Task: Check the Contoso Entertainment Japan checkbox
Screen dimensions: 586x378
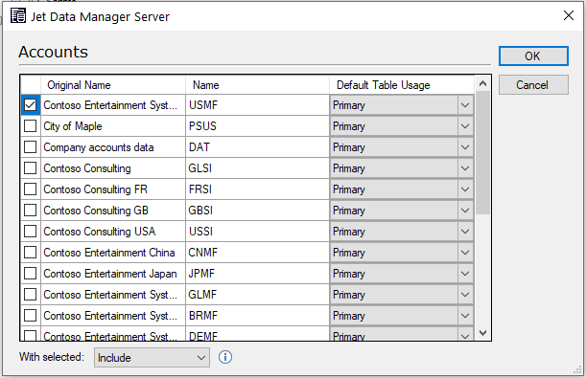Action: tap(31, 274)
